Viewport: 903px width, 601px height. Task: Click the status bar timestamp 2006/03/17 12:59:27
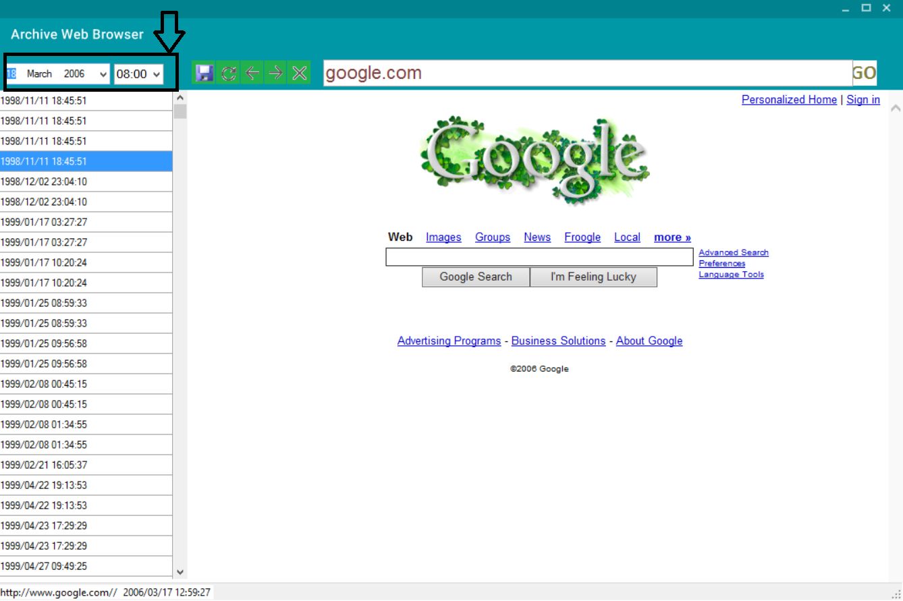click(x=167, y=592)
